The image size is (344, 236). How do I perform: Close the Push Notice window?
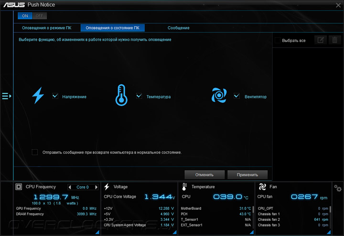338,5
